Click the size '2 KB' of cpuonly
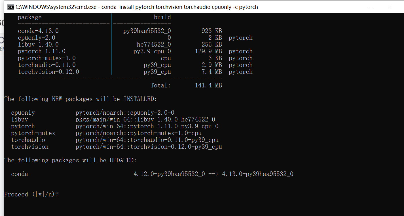The width and height of the screenshot is (404, 216). pyautogui.click(x=215, y=38)
